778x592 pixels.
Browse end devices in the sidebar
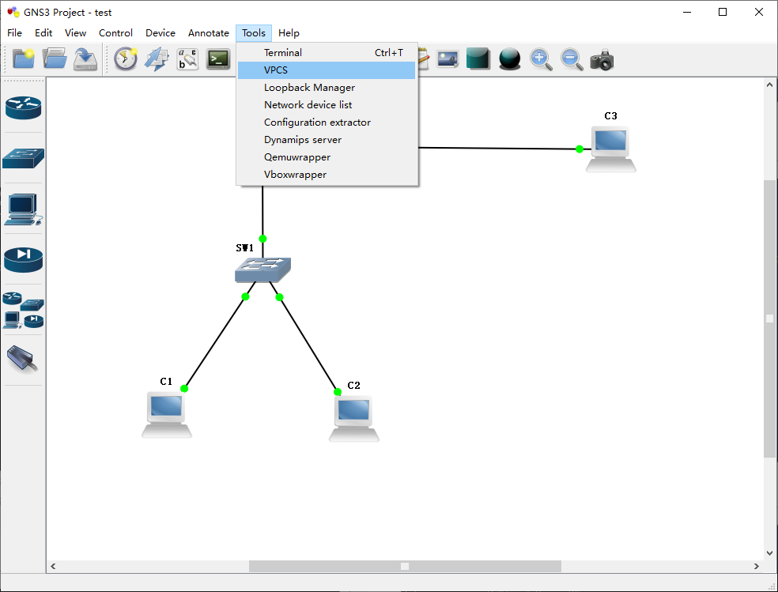click(x=23, y=209)
